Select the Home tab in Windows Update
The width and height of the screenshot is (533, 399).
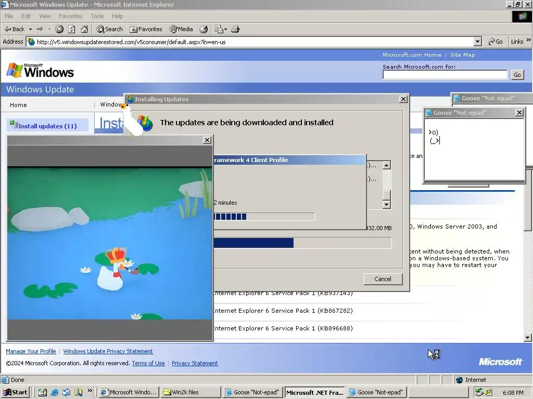pos(18,105)
